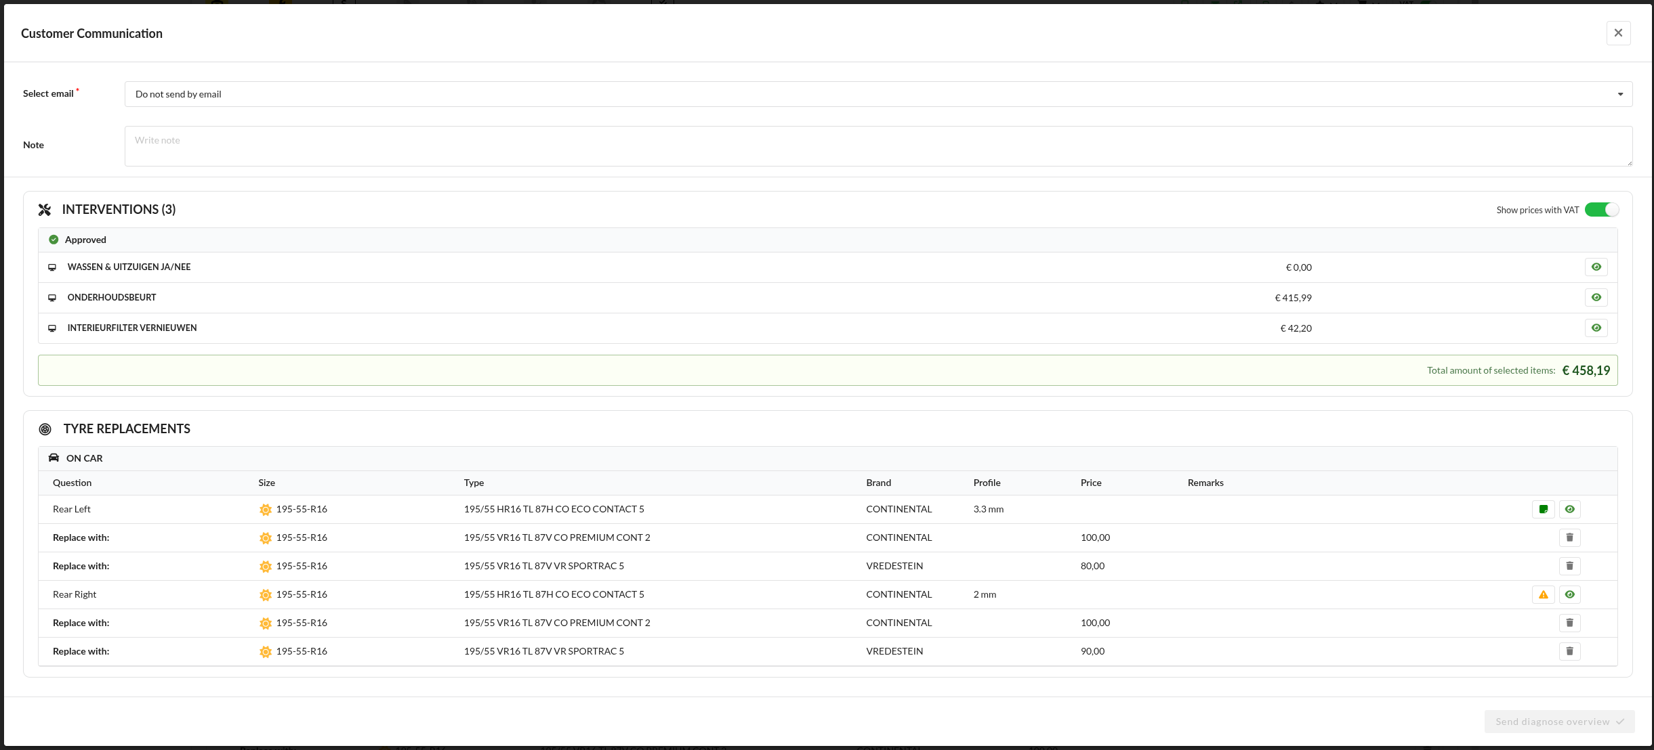The height and width of the screenshot is (750, 1654).
Task: Click the ON CAR car icon
Action: [x=54, y=458]
